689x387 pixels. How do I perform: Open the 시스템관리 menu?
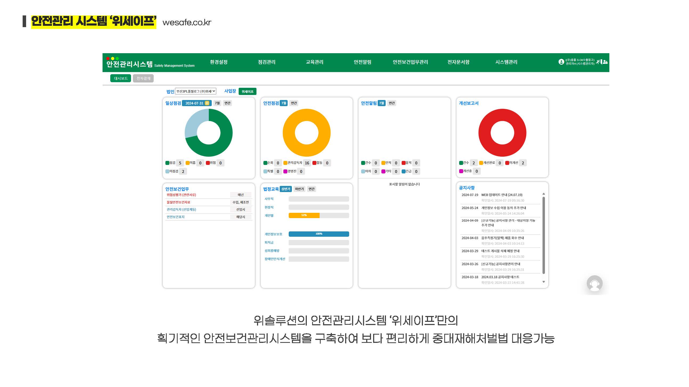tap(506, 62)
